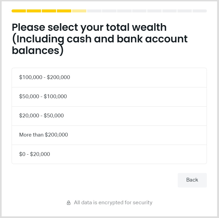Viewport: 219px width, 218px height.
Task: Click the last gray progress segment
Action: click(200, 11)
